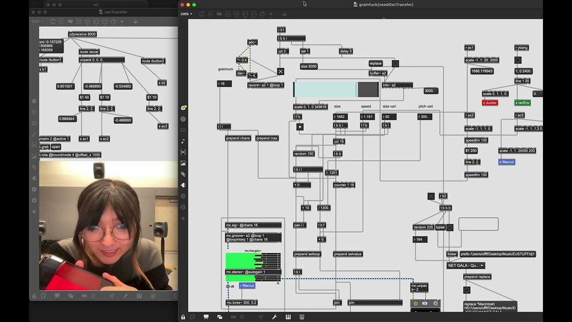Click the camera snapshot icon near mc.unpack

(425, 303)
